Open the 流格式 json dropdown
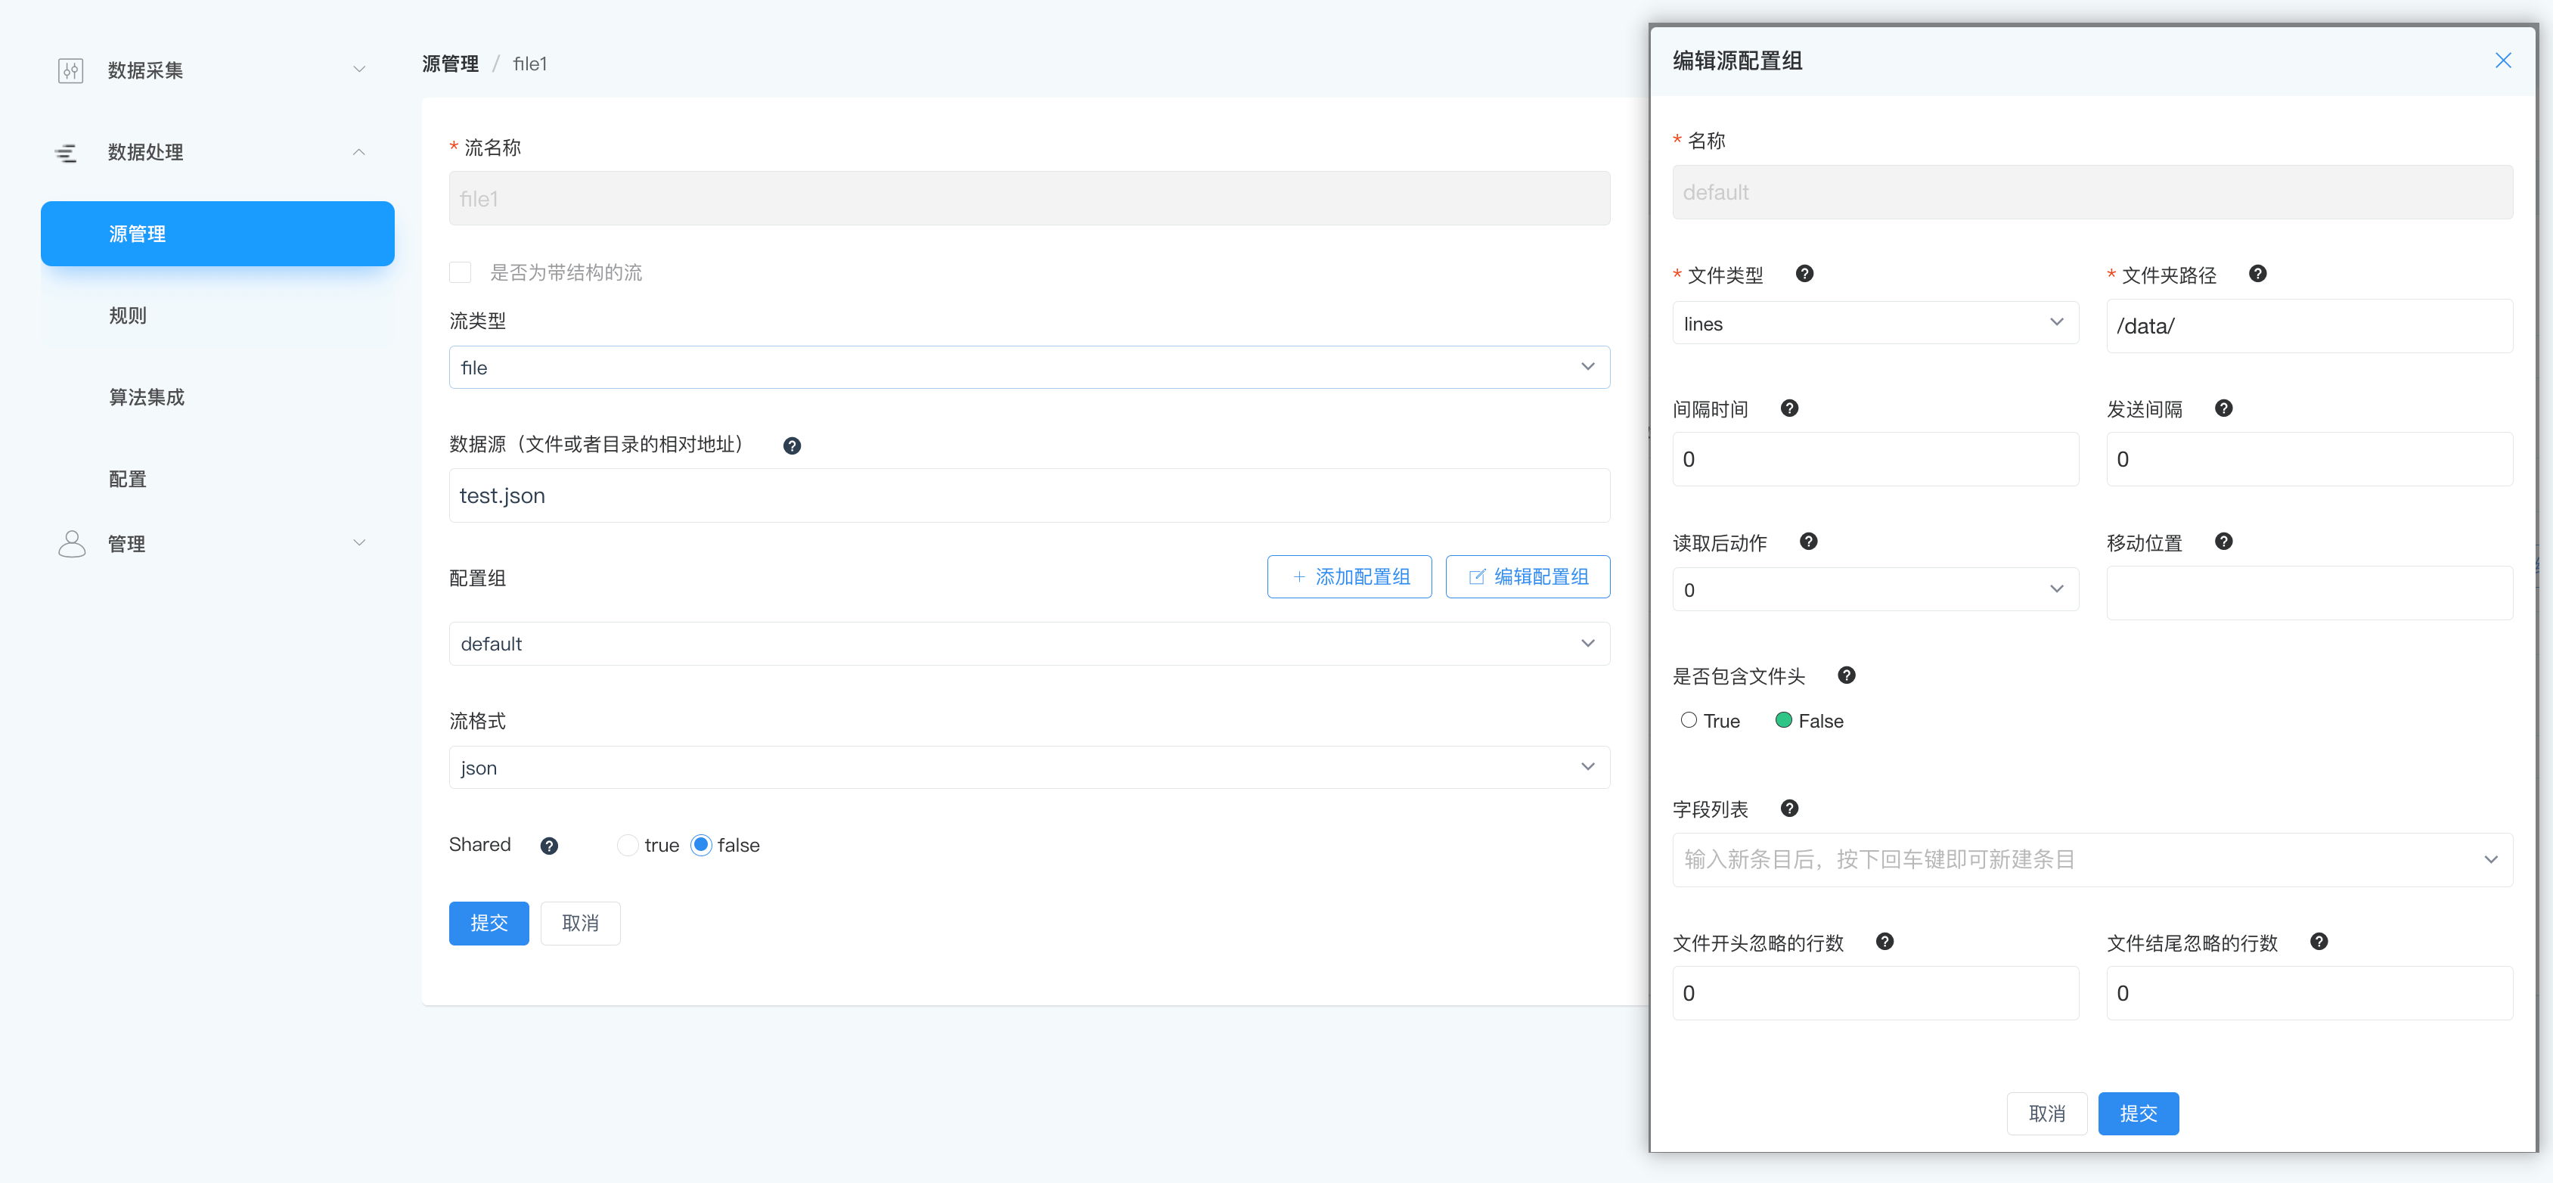The width and height of the screenshot is (2553, 1183). pos(1028,768)
